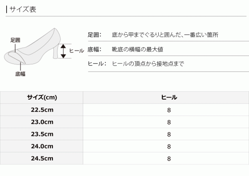Click the 足囲 label on the shoe diagram

click(x=16, y=40)
